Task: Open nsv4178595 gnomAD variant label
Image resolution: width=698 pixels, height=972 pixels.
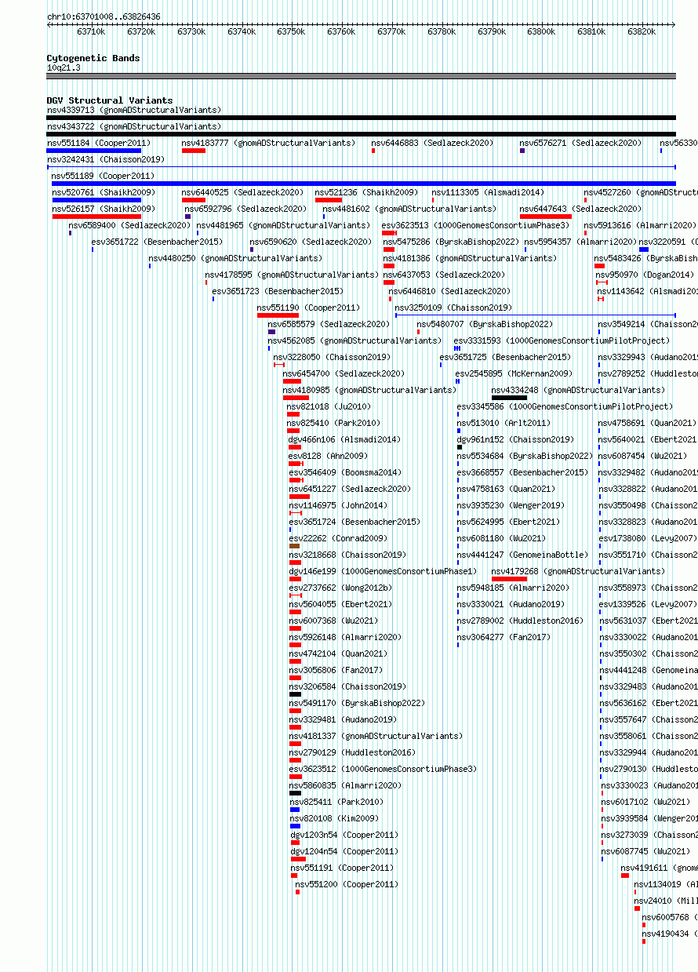Action: (x=292, y=275)
